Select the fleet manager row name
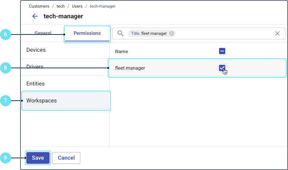The width and height of the screenshot is (288, 170). click(130, 68)
